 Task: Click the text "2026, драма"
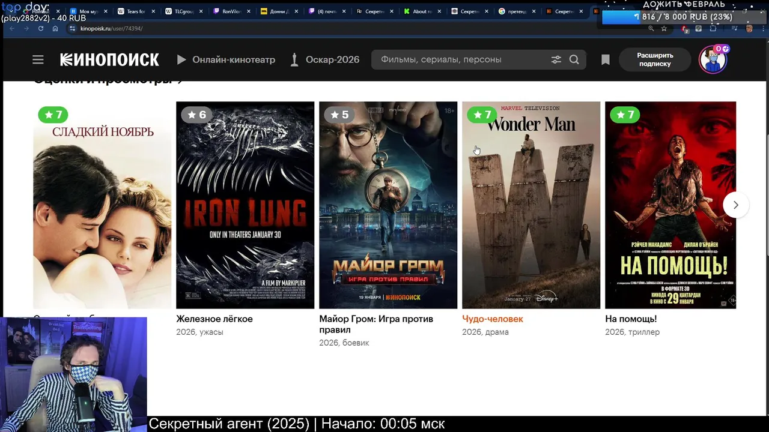point(485,332)
